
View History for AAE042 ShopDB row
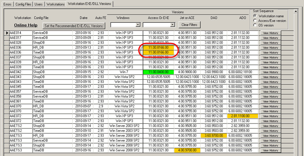[271, 72]
